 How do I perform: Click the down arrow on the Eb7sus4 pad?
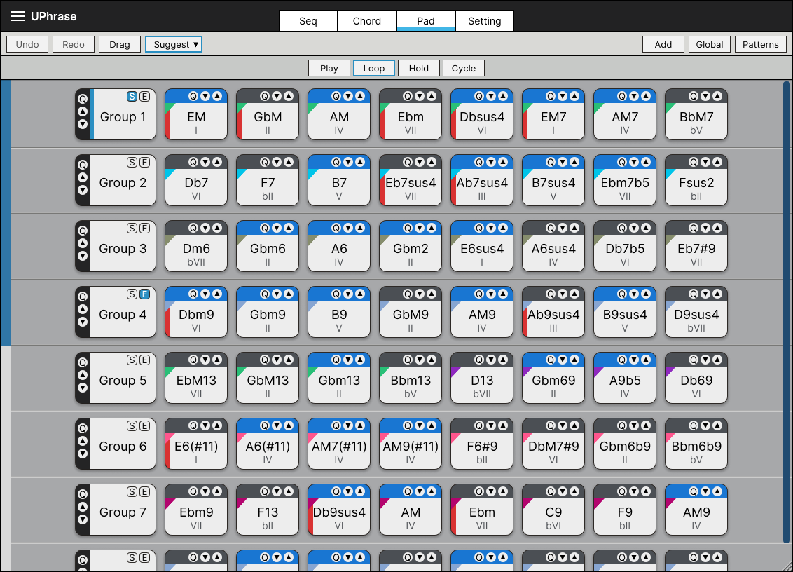[x=420, y=162]
